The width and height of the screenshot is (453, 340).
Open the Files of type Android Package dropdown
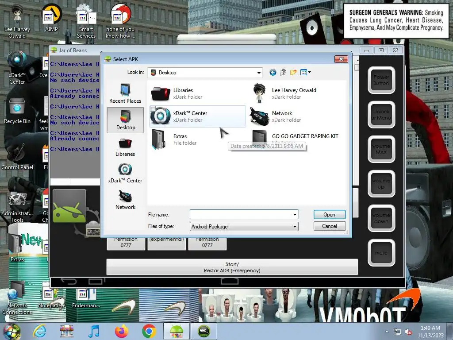(244, 226)
